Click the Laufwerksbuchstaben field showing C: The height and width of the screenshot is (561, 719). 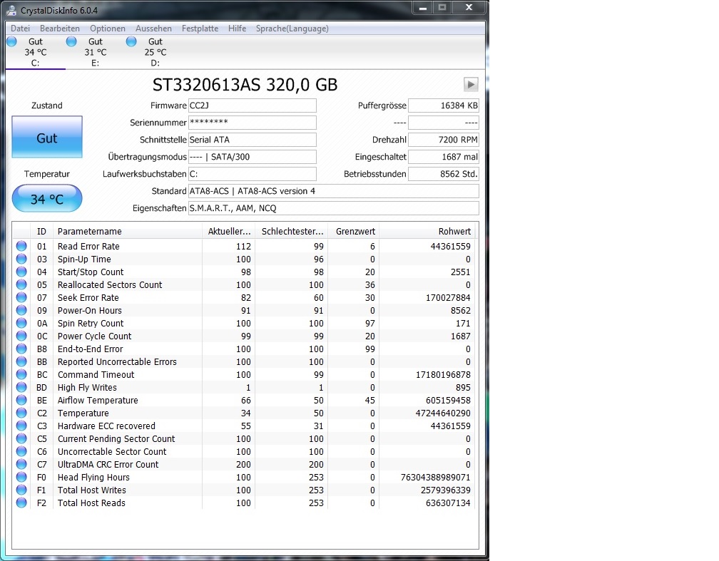(x=253, y=174)
